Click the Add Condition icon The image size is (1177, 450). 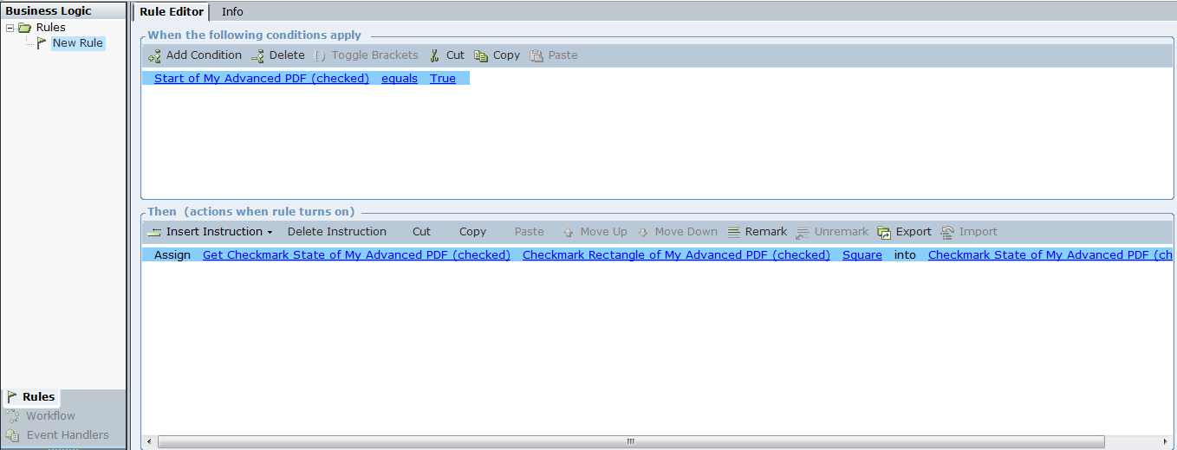tap(155, 55)
